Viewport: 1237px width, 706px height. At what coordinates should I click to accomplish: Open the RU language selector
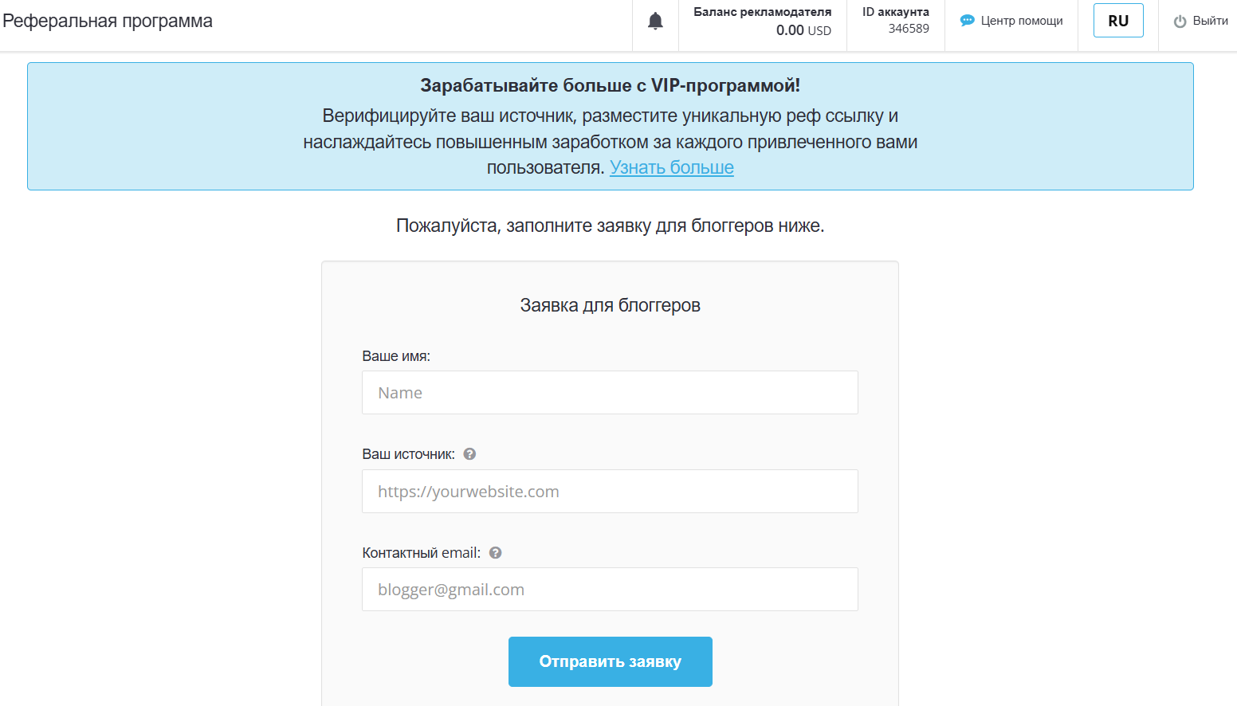tap(1118, 21)
